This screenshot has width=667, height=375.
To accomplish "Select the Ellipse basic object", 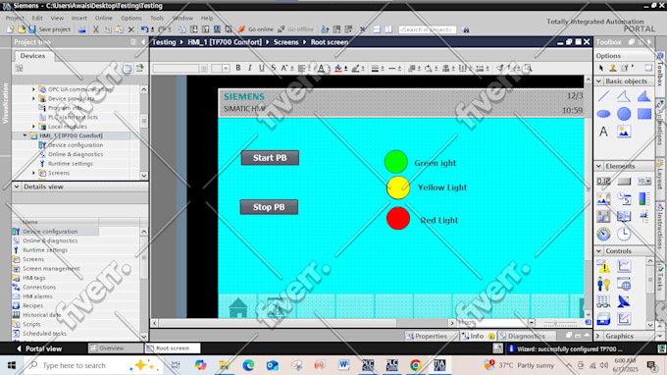I will 603,114.
